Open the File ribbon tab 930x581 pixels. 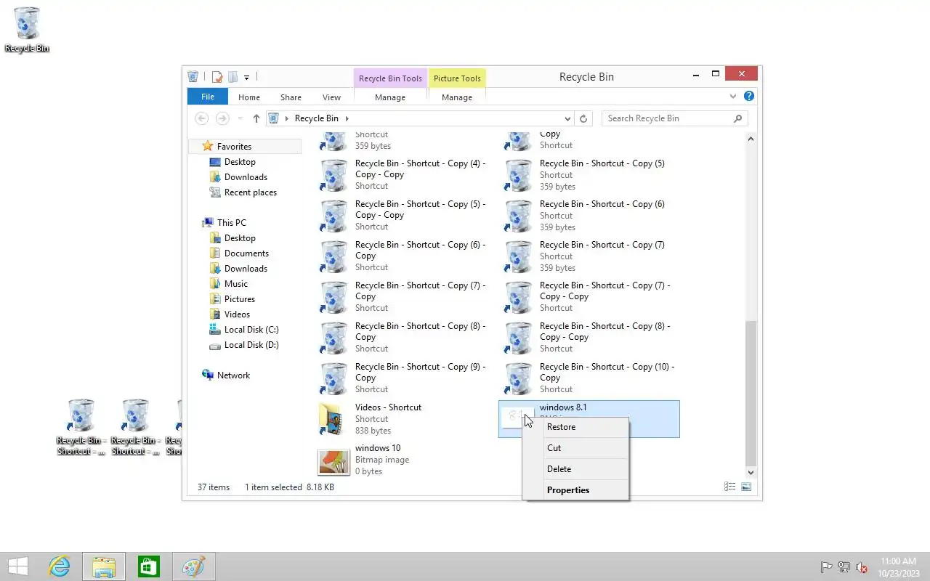coord(208,97)
